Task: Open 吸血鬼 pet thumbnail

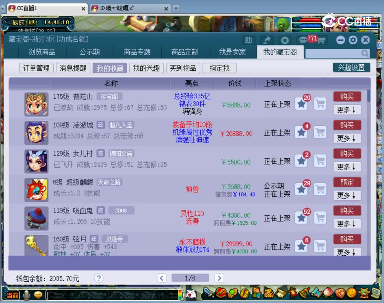Action: 36,219
